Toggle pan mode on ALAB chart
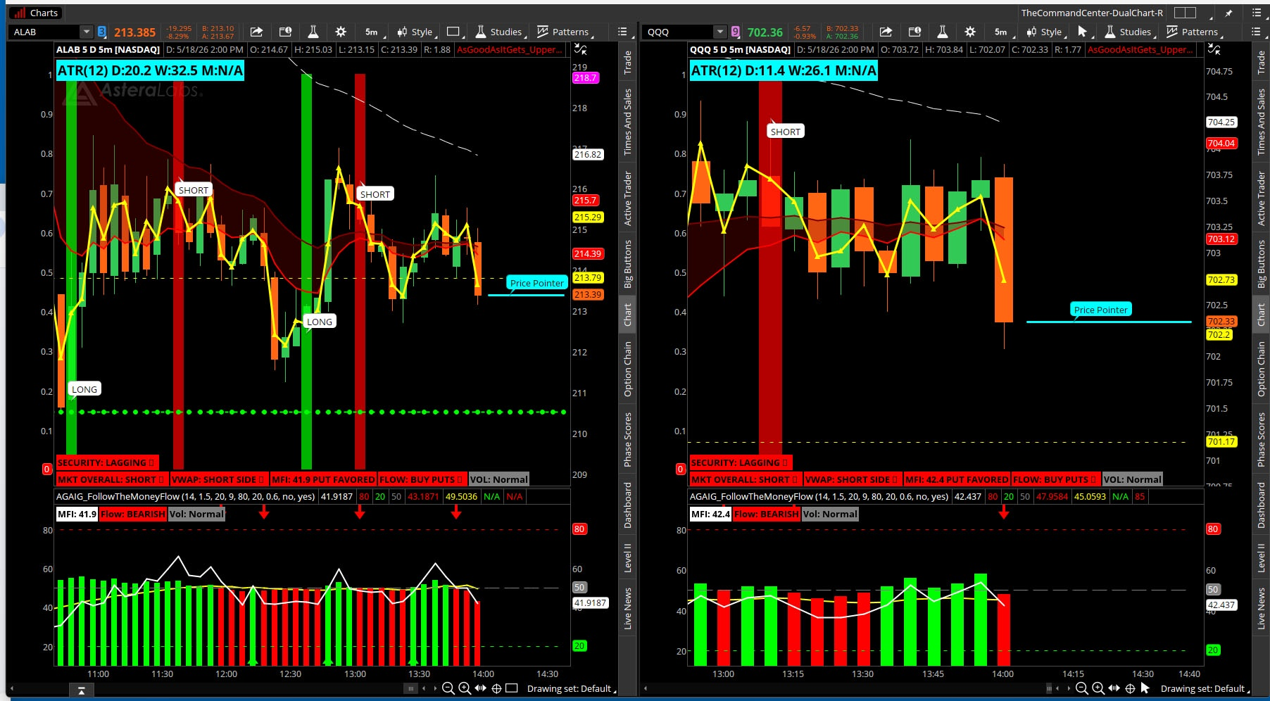This screenshot has width=1270, height=701. (x=481, y=688)
